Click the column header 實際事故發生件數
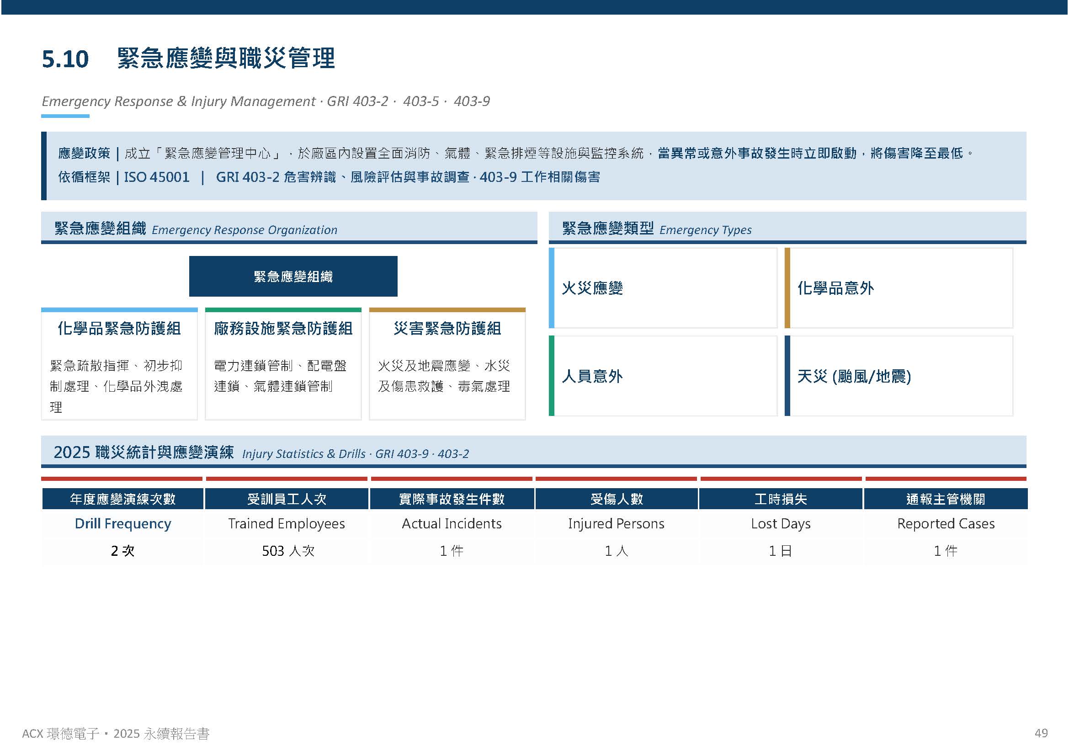Screen dimensions: 1069x756 [452, 499]
